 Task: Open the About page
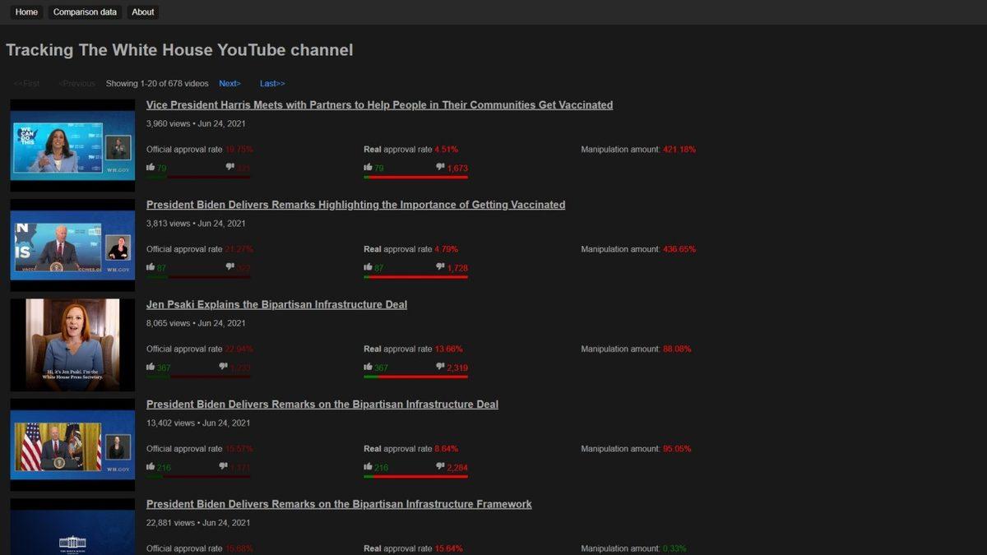(142, 12)
